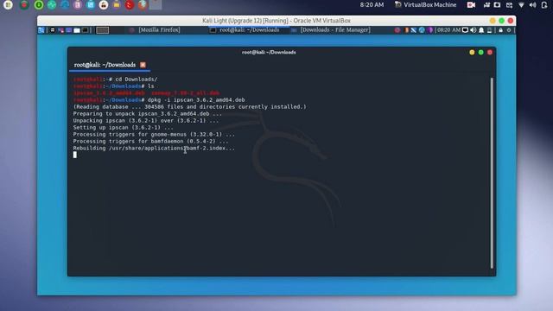Switch to the Mozilla Firefox taskbar window
Image resolution: width=553 pixels, height=311 pixels.
tap(156, 30)
